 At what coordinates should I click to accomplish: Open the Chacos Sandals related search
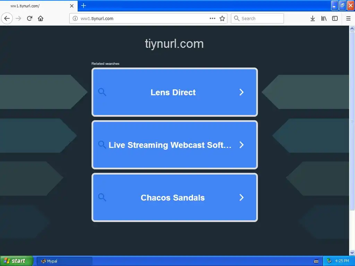[x=175, y=197]
